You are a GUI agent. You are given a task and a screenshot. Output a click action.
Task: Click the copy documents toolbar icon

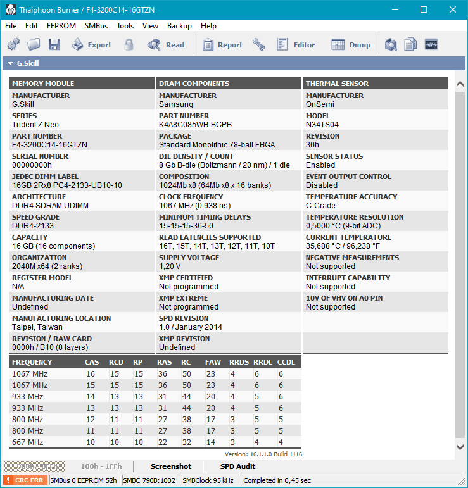point(410,44)
